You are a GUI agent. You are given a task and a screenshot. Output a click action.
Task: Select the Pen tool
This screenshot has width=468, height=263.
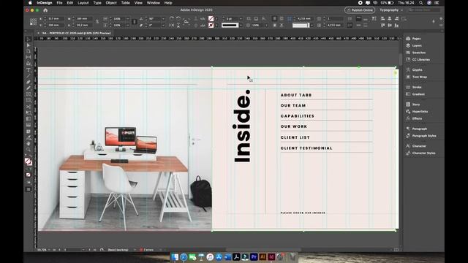tap(29, 82)
